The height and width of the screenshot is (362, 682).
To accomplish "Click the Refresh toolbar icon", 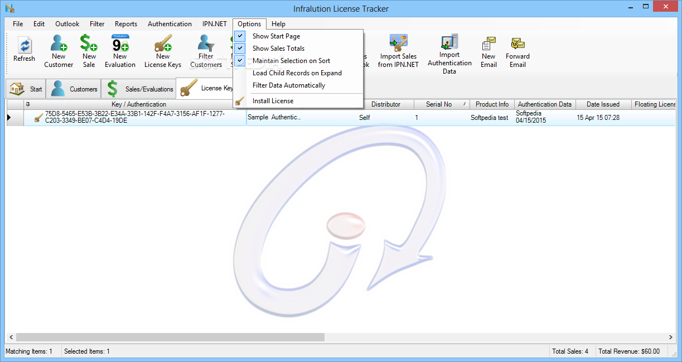I will point(24,45).
